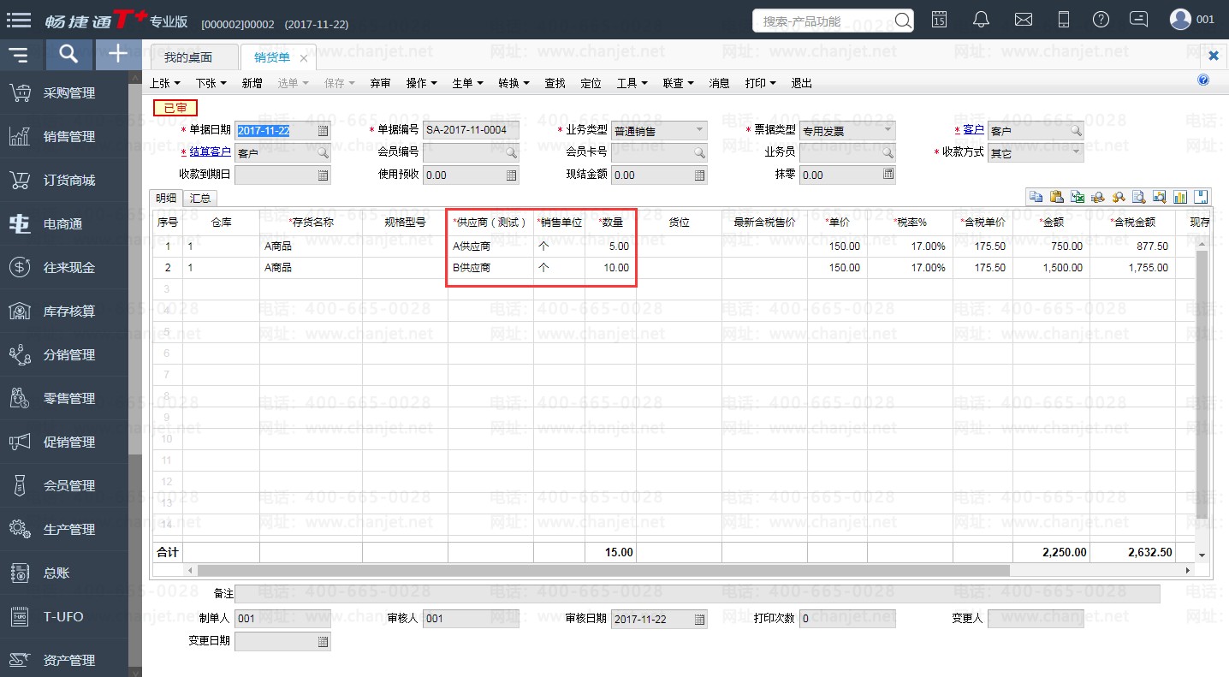Viewport: 1229px width, 677px height.
Task: Open the calendar icon in the top bar
Action: 940,20
